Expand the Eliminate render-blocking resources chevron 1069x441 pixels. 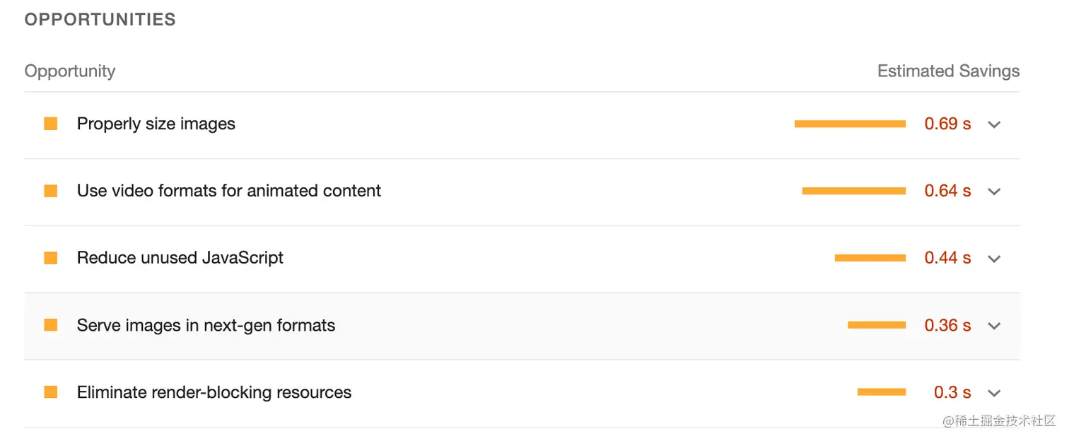994,393
